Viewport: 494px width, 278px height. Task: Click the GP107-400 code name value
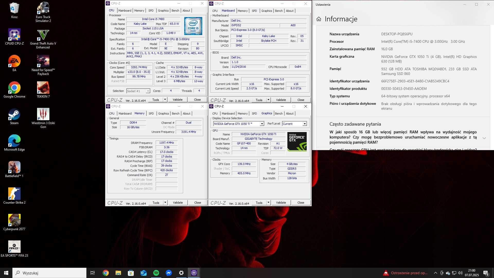point(244,144)
